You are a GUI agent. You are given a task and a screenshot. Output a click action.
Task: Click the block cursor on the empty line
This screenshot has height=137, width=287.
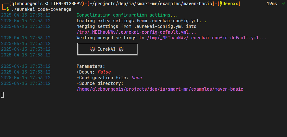pos(2,95)
